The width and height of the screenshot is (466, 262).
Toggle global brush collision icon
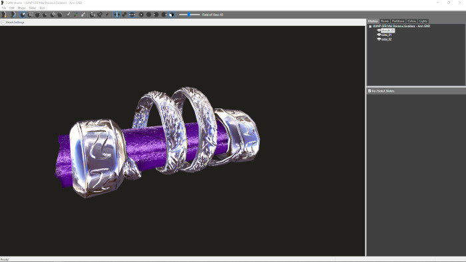tap(132, 15)
